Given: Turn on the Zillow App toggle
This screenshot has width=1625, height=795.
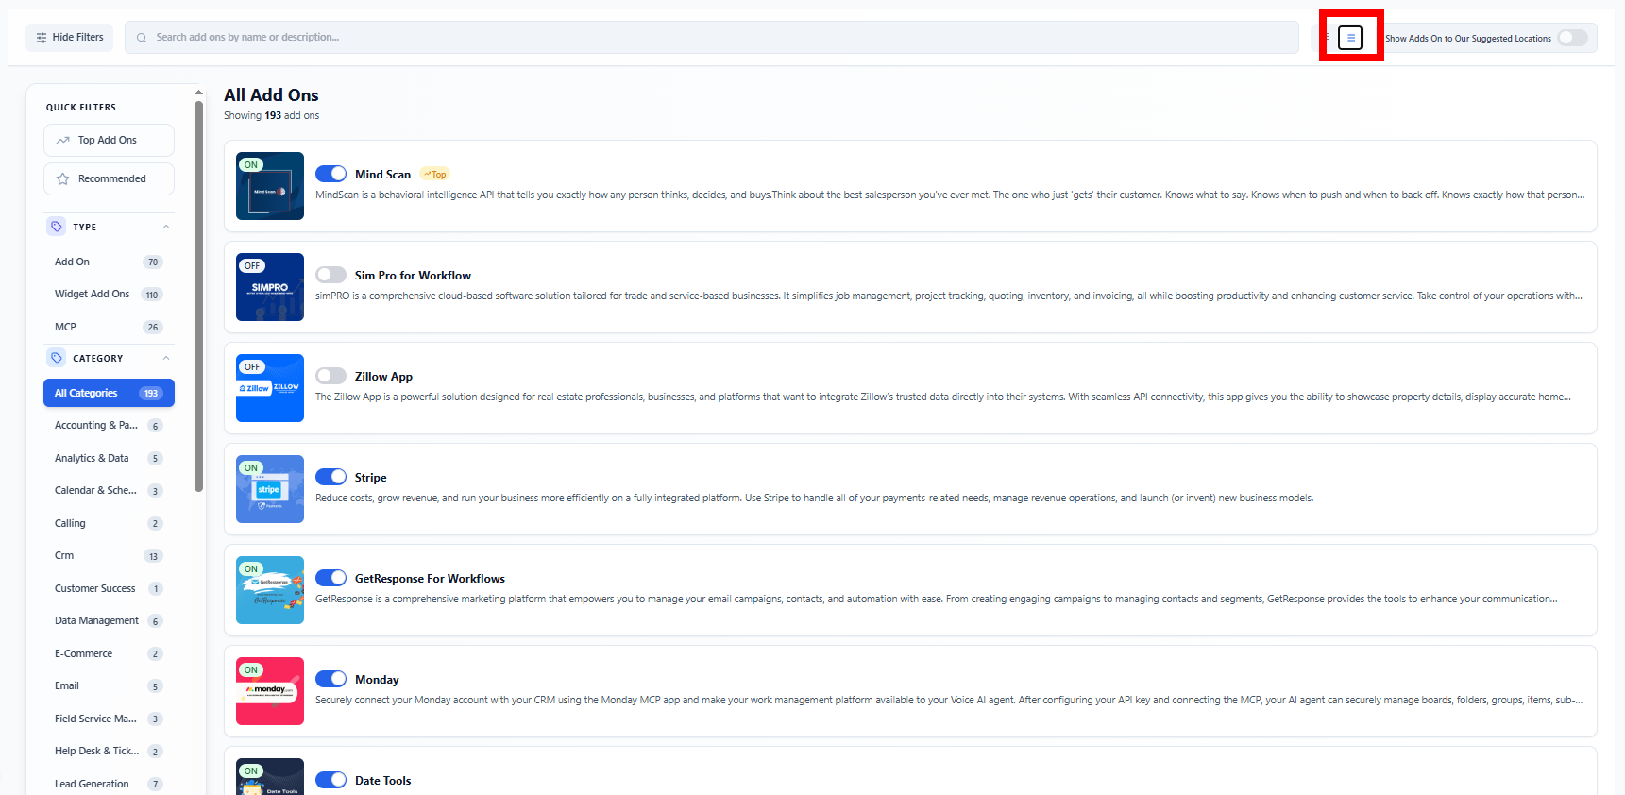Looking at the screenshot, I should tap(331, 376).
